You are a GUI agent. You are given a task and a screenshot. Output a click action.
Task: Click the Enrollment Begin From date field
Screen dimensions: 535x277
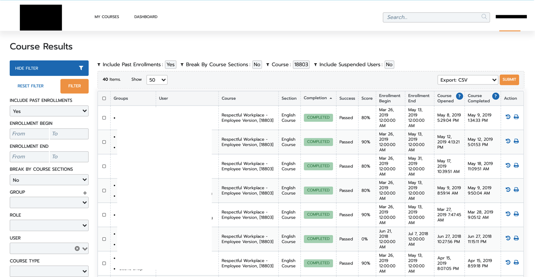coord(30,134)
